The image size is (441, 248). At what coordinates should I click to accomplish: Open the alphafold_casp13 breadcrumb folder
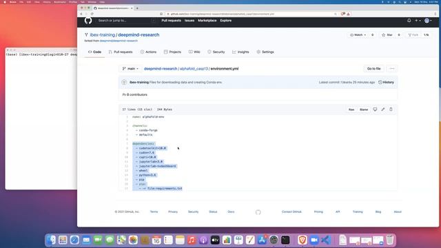[194, 69]
